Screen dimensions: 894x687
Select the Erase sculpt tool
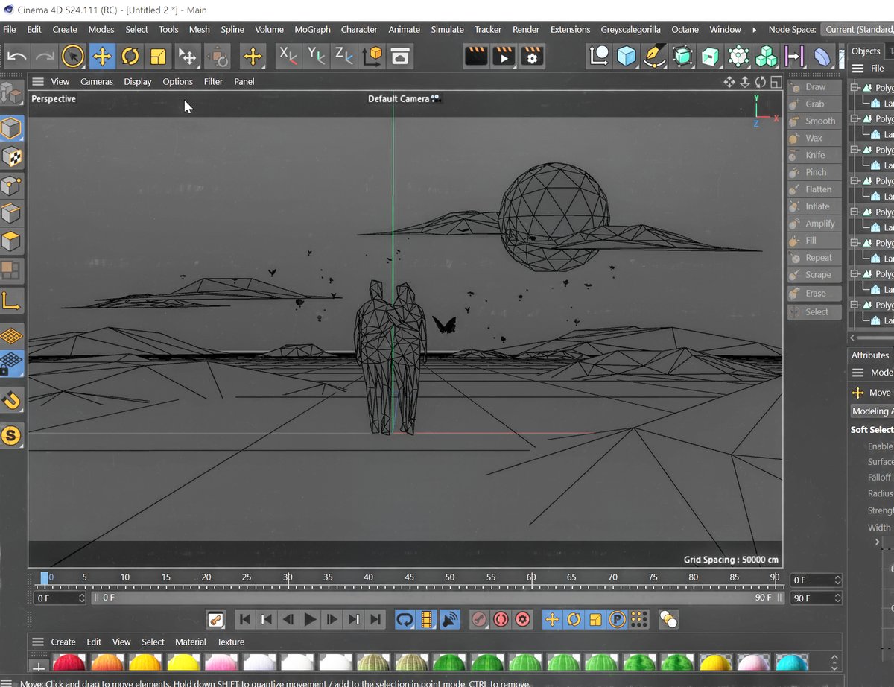point(814,294)
